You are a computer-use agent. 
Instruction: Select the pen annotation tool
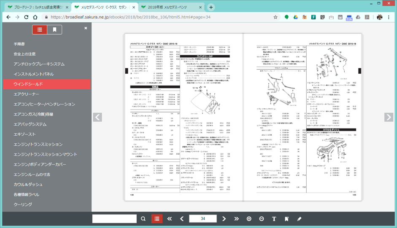point(299,219)
